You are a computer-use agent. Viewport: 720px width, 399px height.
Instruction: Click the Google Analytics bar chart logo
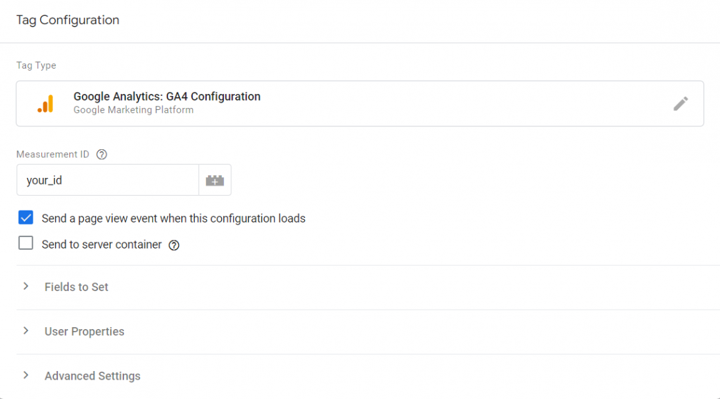pyautogui.click(x=45, y=104)
